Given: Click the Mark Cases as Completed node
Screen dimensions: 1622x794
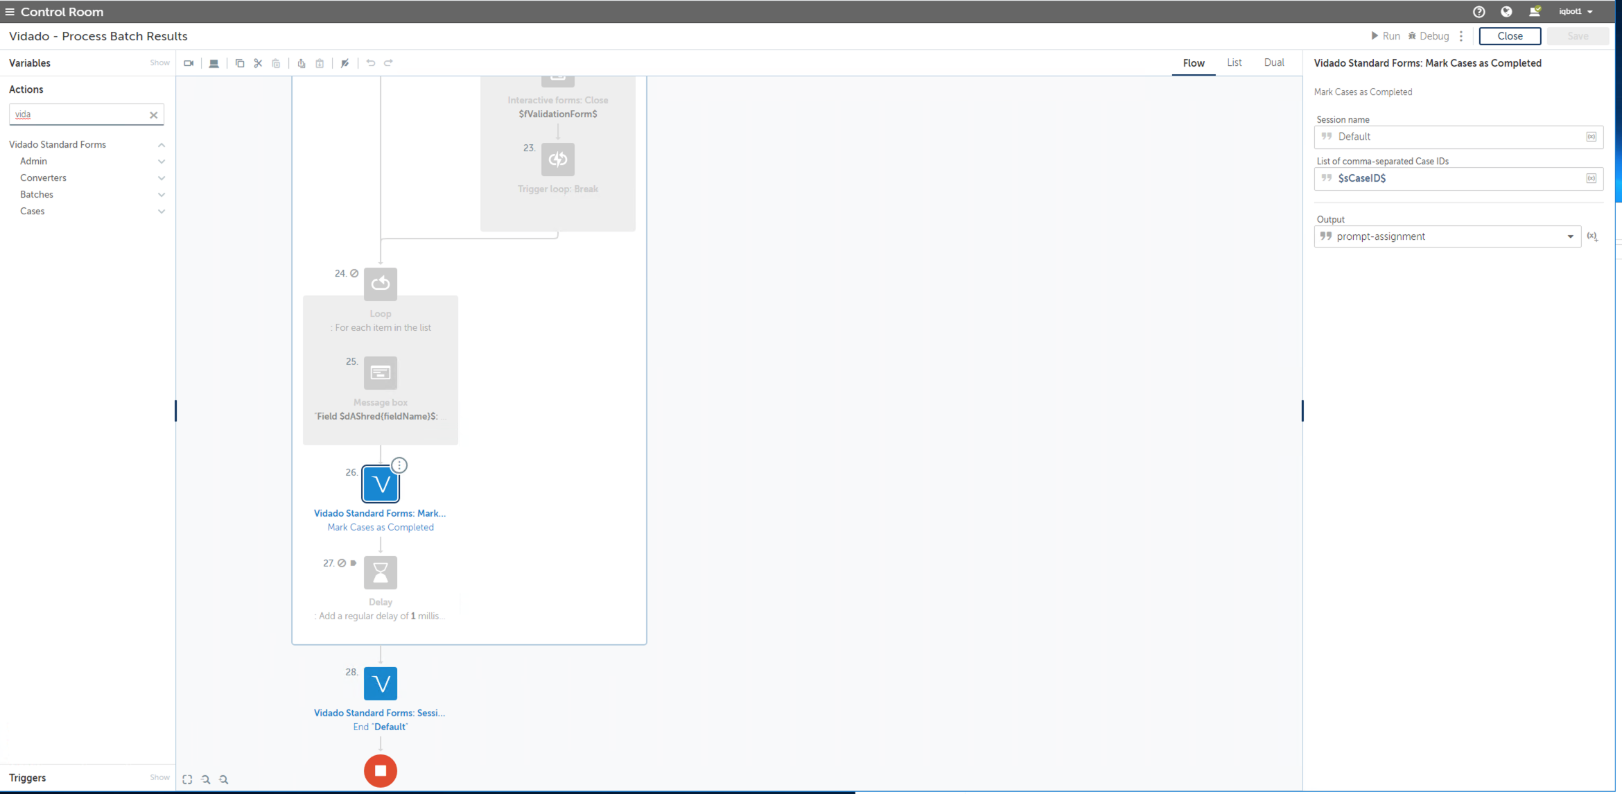Looking at the screenshot, I should click(381, 484).
